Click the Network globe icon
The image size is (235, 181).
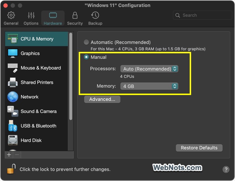click(13, 97)
